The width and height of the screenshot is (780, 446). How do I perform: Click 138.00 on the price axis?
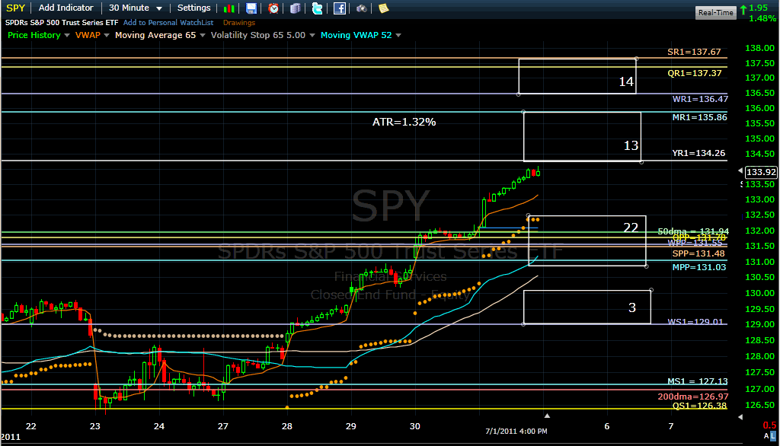pos(759,48)
